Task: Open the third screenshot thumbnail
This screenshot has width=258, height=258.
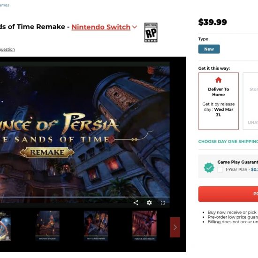Action: point(96,226)
